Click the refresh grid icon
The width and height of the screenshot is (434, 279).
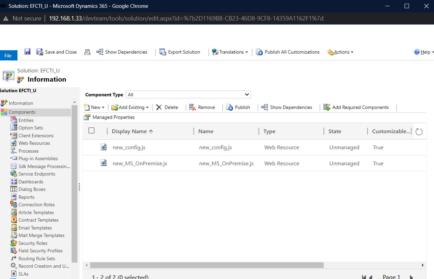pyautogui.click(x=419, y=131)
